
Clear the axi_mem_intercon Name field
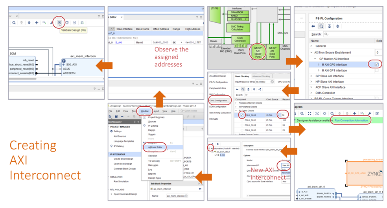[x=186, y=196]
